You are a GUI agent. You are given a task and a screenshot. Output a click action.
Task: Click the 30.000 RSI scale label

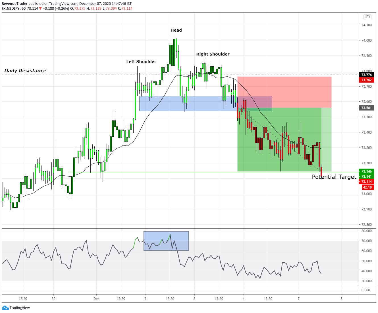pos(366,281)
